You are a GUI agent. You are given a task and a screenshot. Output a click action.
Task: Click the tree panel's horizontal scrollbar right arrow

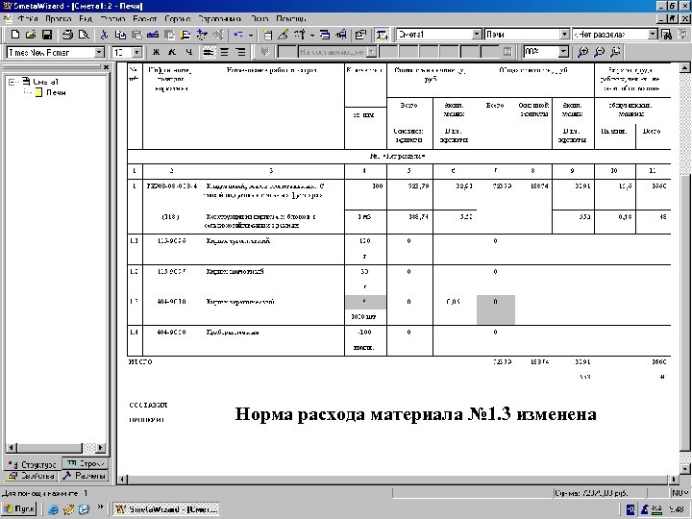[101, 448]
